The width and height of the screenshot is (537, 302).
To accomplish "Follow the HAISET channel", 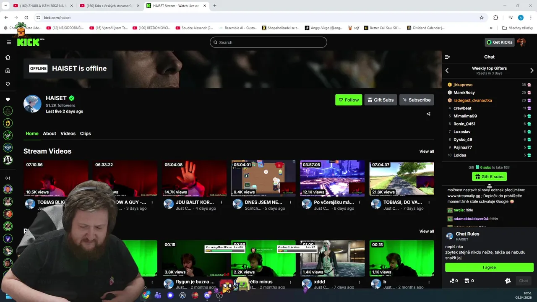I will tap(349, 100).
